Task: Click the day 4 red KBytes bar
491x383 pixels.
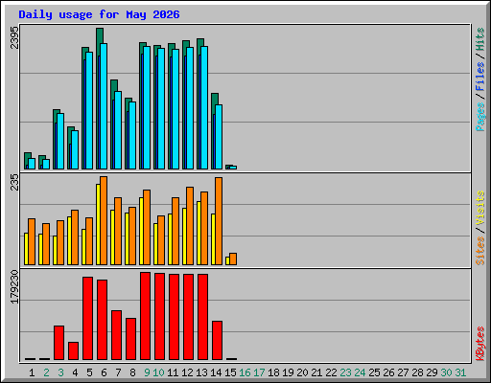Action: pyautogui.click(x=73, y=351)
